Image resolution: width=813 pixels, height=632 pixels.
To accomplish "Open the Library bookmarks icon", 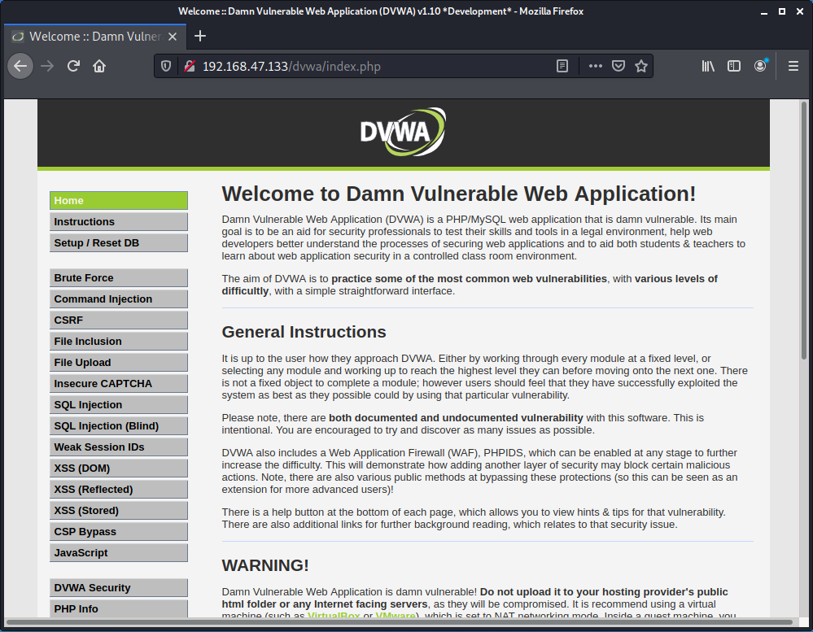I will tap(708, 67).
